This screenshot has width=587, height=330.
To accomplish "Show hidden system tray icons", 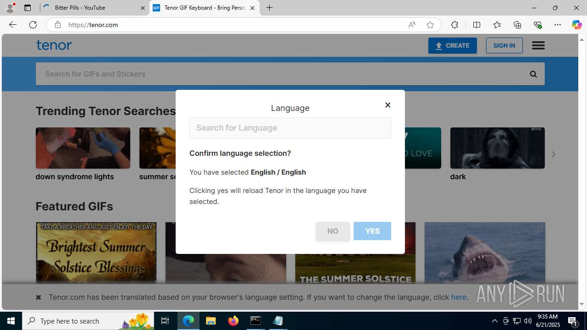I will [494, 321].
